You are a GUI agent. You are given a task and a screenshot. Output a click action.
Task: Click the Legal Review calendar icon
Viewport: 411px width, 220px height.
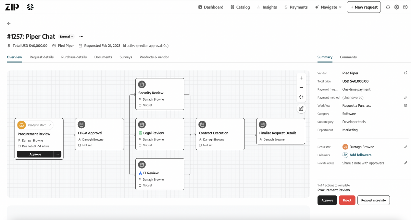coord(142,124)
